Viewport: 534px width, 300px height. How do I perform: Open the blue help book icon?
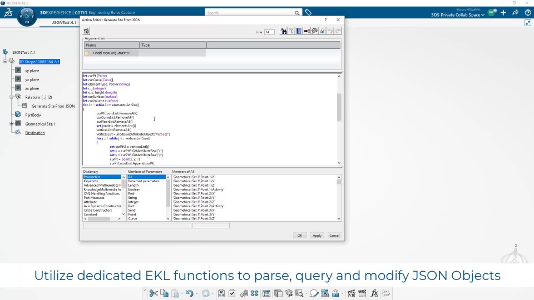coord(299,31)
